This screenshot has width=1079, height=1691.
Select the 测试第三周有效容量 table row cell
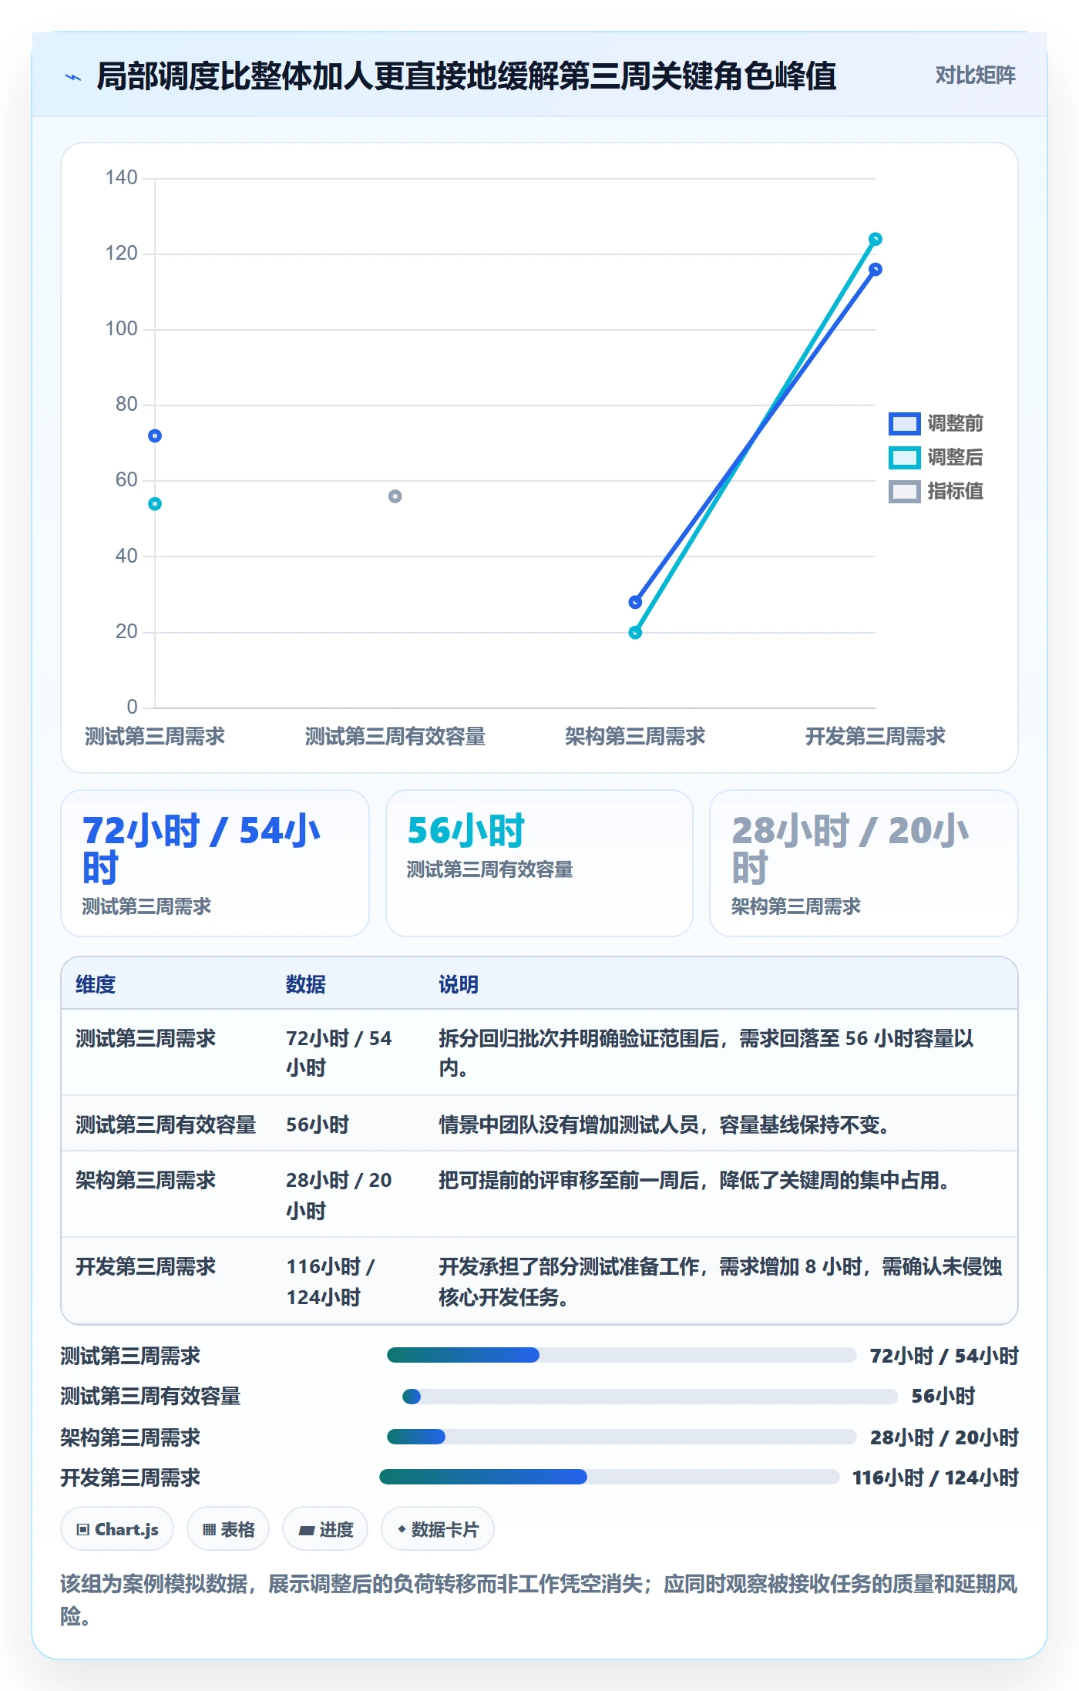(x=166, y=1125)
